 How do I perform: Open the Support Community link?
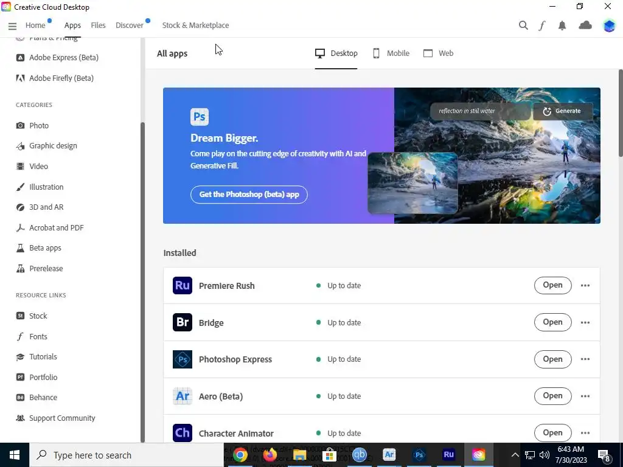point(55,418)
